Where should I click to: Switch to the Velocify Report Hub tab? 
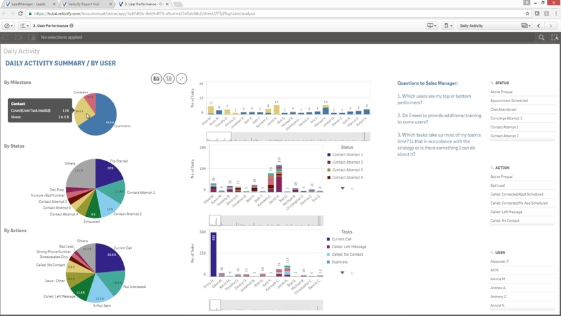84,4
